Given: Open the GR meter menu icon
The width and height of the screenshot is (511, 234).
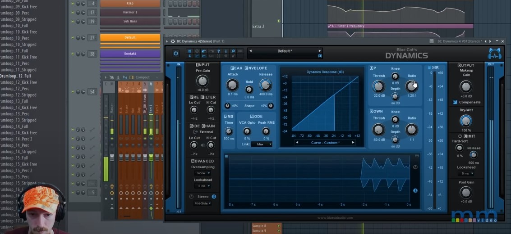Looking at the screenshot, I should point(429,67).
